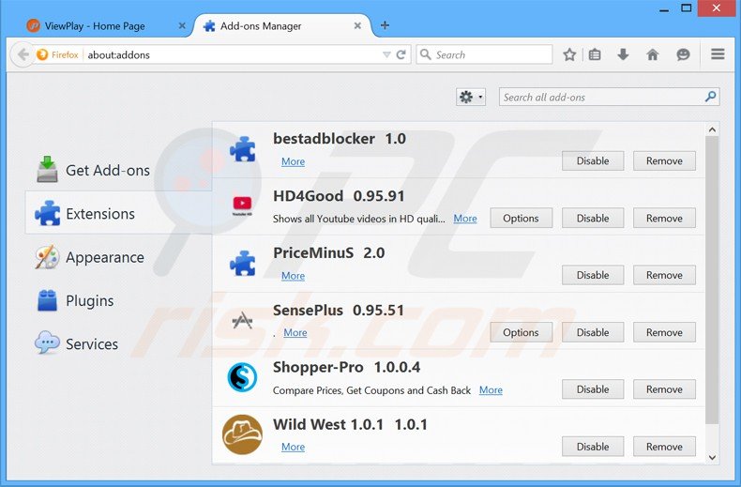The width and height of the screenshot is (741, 487).
Task: Remove the Wild West extension
Action: click(x=664, y=447)
